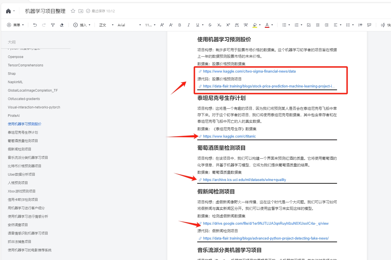Open the two-sigma-financial-news kaggle link
The width and height of the screenshot is (391, 260).
click(249, 71)
